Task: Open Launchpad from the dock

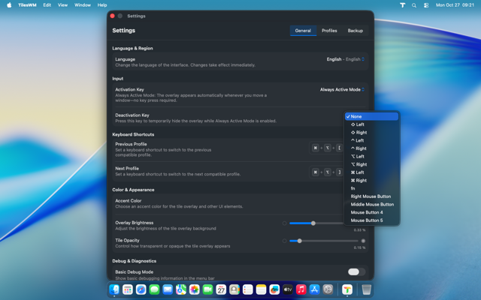Action: pyautogui.click(x=128, y=289)
